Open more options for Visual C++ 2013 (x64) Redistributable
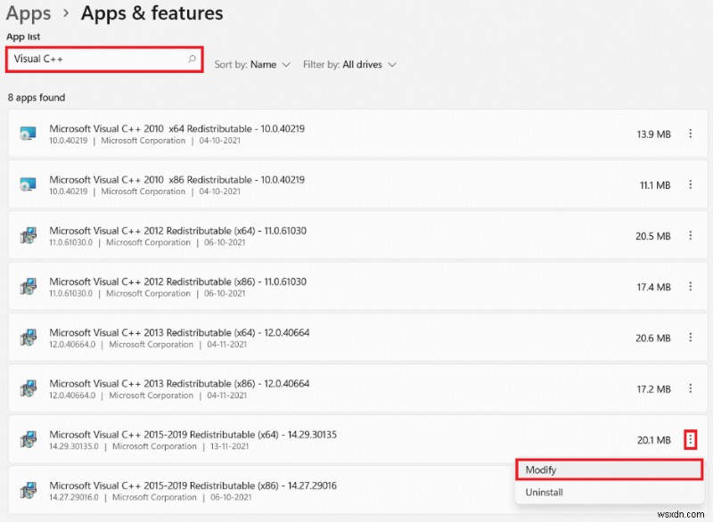 [690, 338]
